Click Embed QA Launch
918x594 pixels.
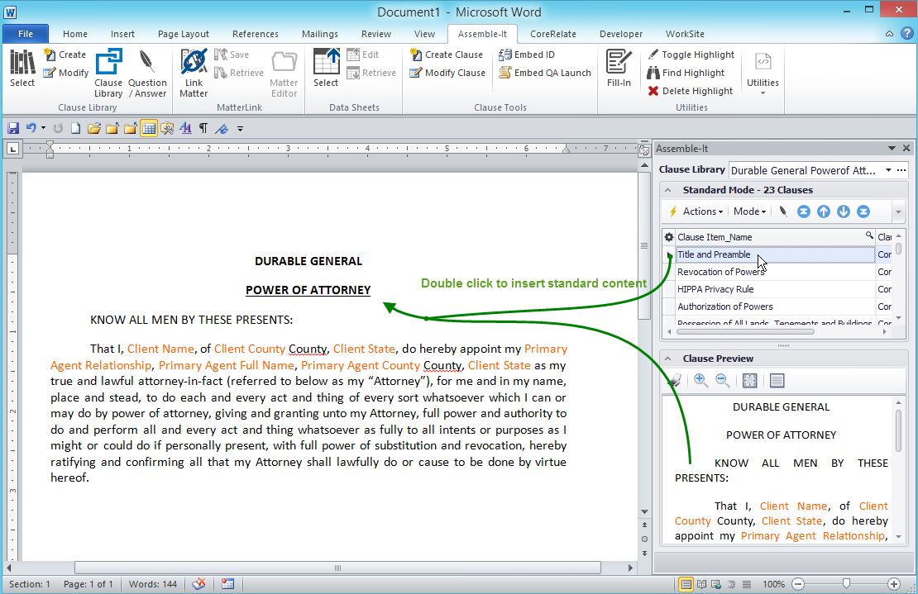pyautogui.click(x=545, y=73)
